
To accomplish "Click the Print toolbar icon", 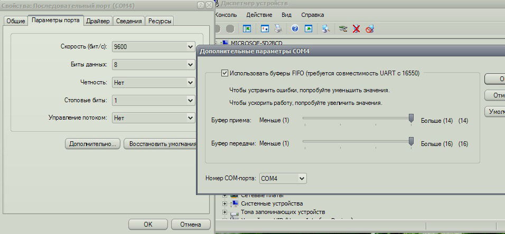I will click(x=278, y=28).
